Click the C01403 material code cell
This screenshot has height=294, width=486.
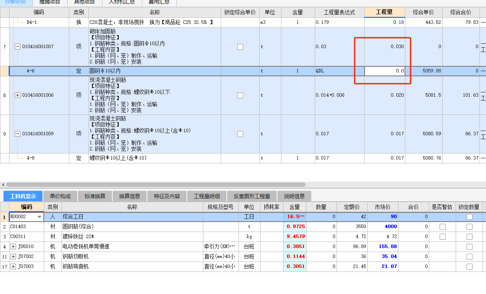[x=26, y=227]
